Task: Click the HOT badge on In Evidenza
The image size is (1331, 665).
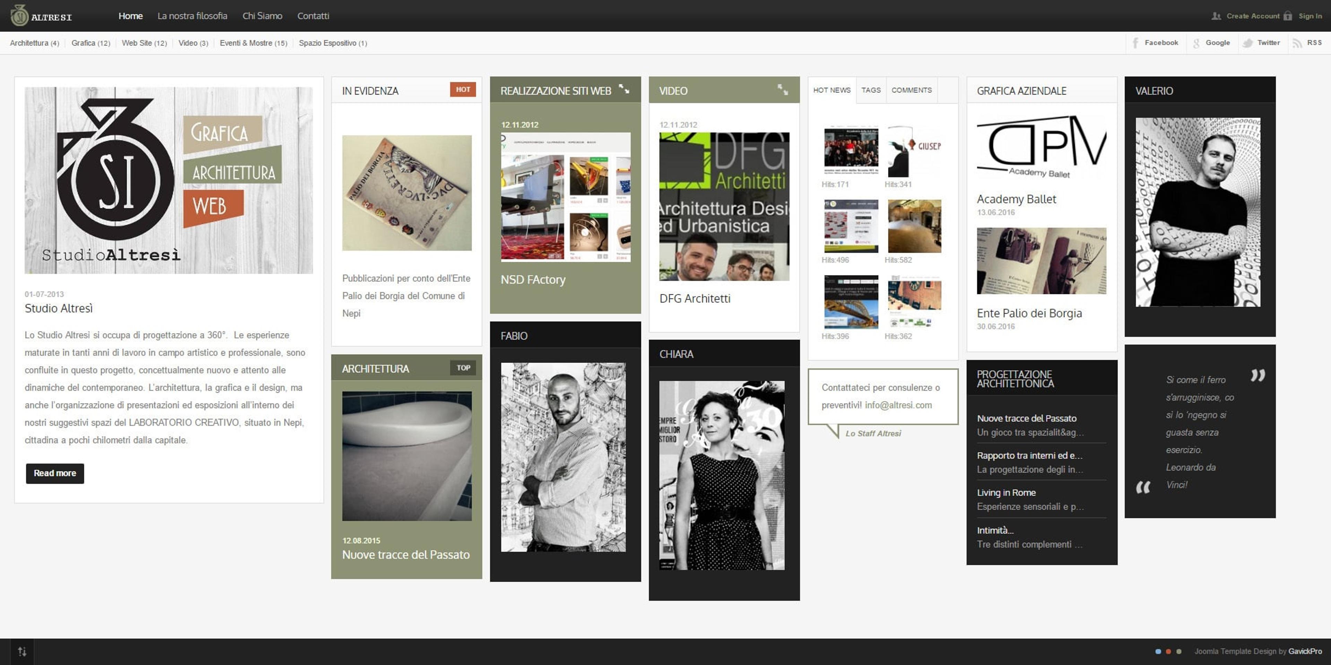Action: 463,89
